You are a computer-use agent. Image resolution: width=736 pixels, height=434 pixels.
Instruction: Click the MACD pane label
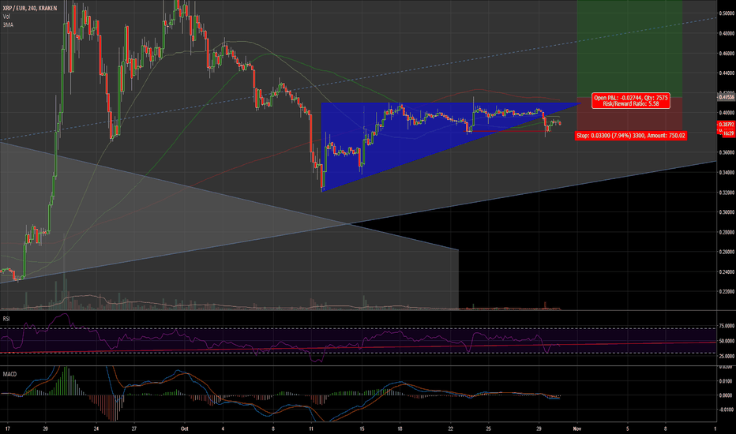coord(9,374)
